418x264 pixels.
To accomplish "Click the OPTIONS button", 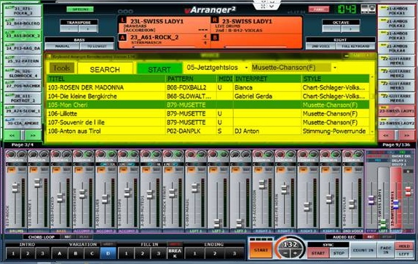I will pos(80,9).
